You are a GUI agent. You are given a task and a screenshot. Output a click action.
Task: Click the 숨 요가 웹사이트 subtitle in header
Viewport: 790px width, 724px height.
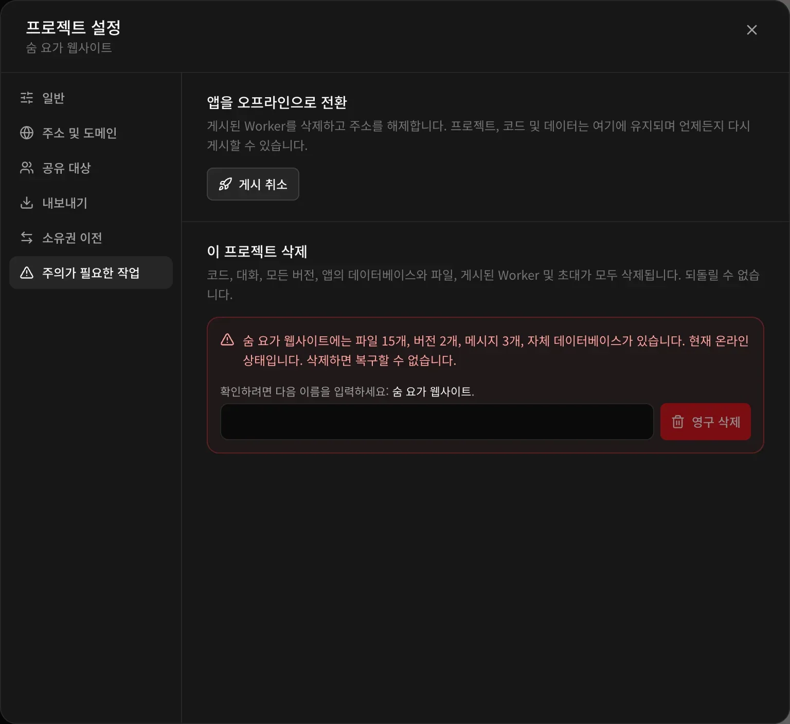click(x=69, y=48)
